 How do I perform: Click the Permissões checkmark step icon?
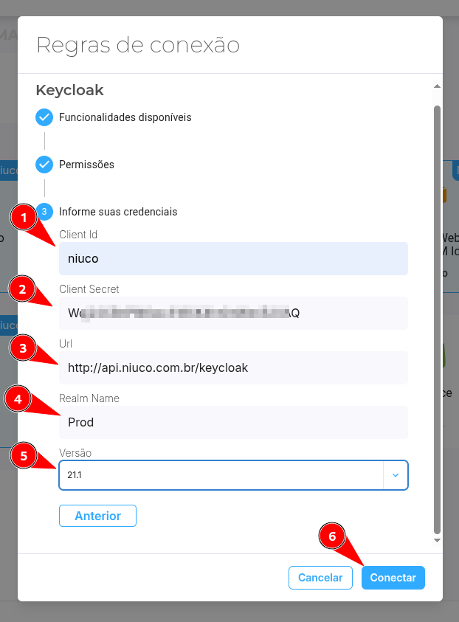[44, 165]
